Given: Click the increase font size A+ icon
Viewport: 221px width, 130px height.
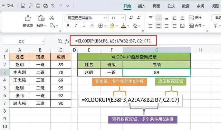Looking at the screenshot, I should pyautogui.click(x=131, y=18).
